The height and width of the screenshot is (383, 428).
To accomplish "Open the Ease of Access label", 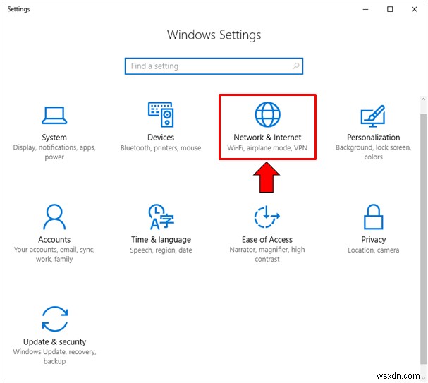I will [267, 240].
